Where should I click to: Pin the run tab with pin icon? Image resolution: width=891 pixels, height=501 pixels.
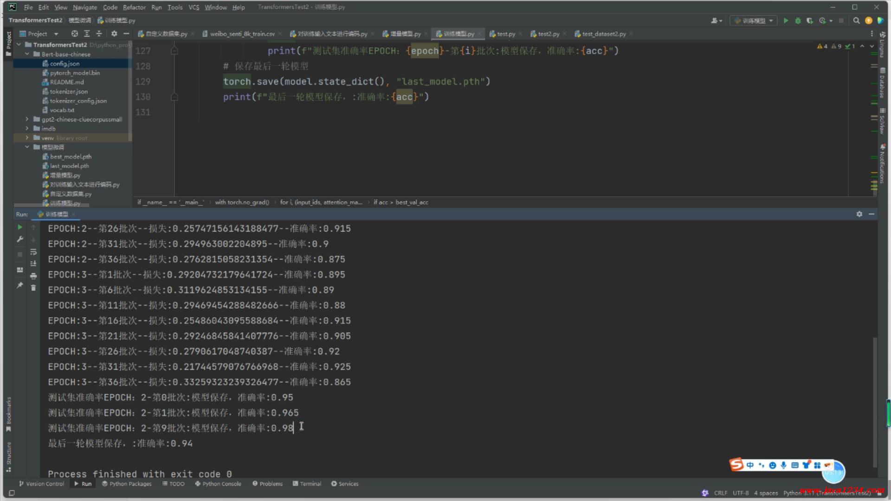click(20, 285)
